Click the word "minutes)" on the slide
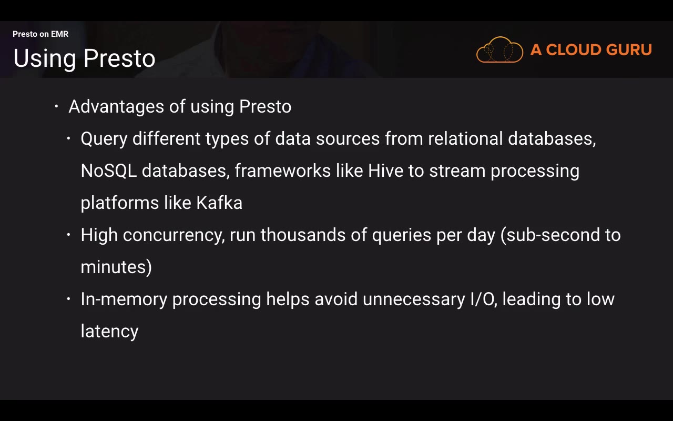This screenshot has height=421, width=673. pos(116,267)
